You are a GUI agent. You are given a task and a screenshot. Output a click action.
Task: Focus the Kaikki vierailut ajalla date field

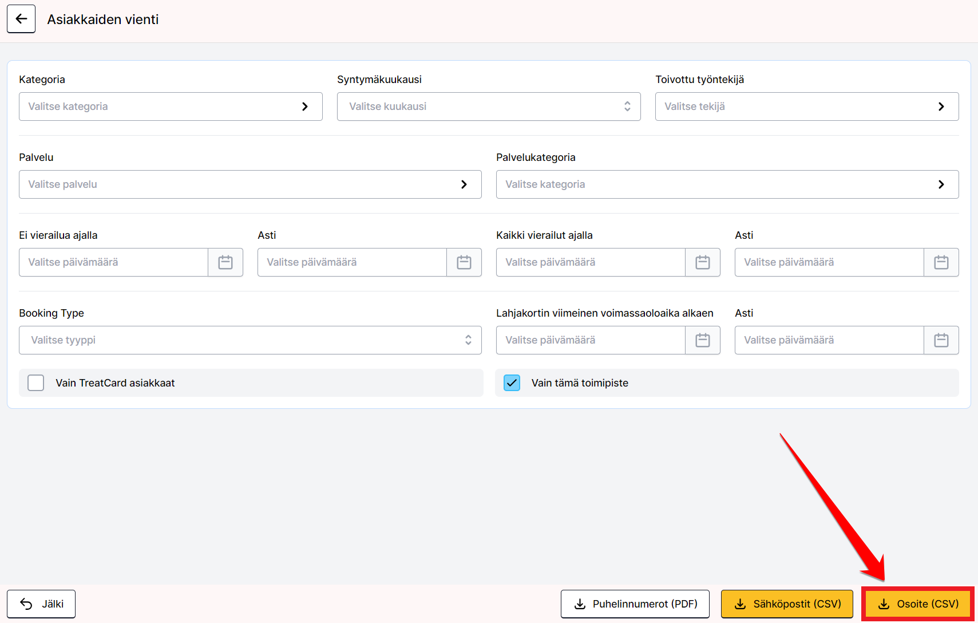click(x=591, y=262)
